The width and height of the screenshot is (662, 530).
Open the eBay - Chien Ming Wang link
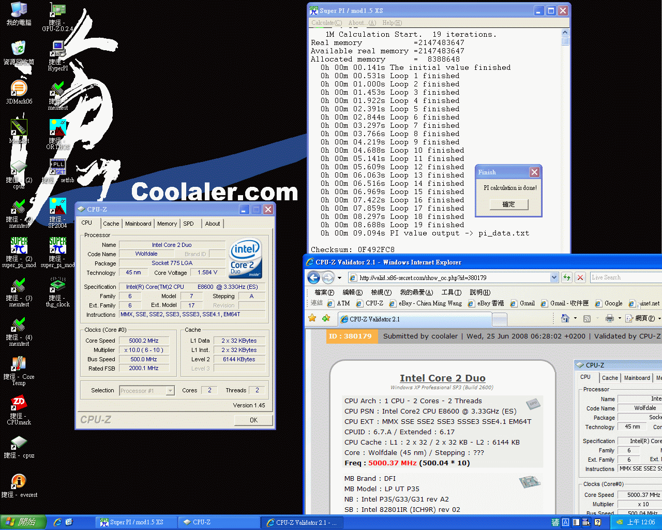pos(426,303)
